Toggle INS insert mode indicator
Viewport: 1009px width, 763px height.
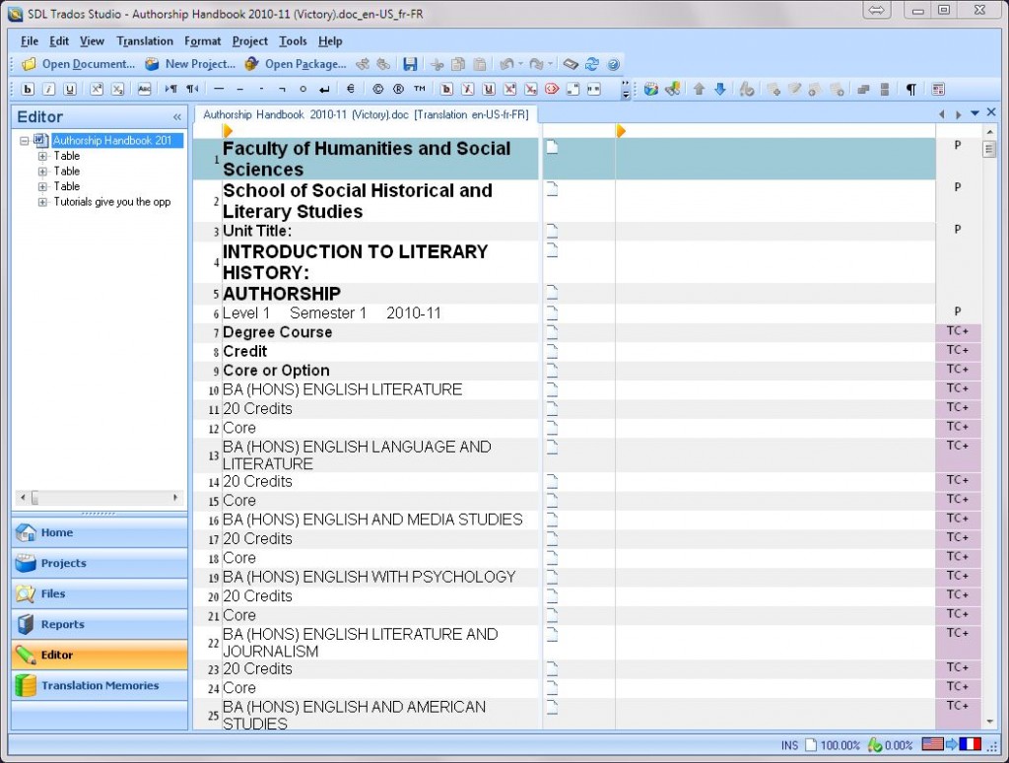click(x=789, y=745)
